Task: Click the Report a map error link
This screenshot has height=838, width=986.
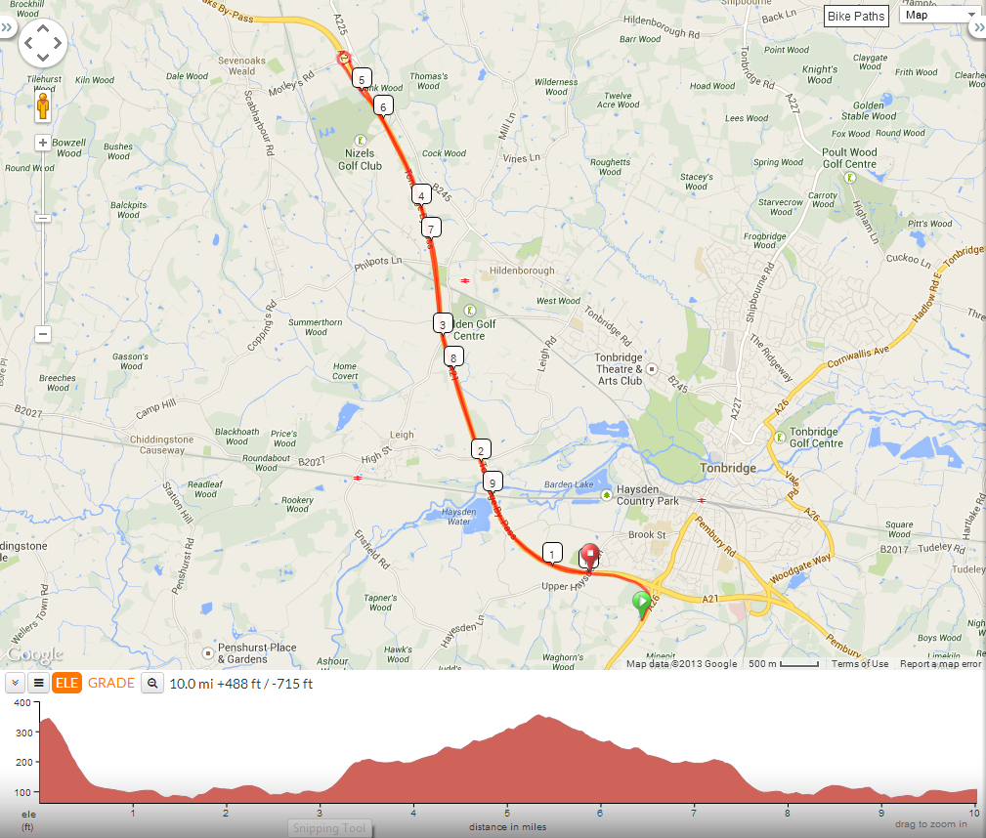Action: 940,664
